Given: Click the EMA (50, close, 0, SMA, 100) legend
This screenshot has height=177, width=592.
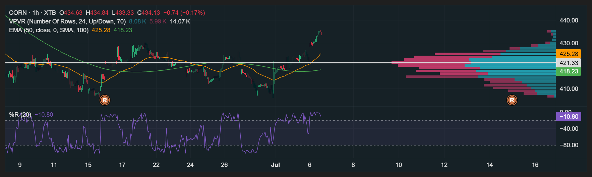Looking at the screenshot, I should [49, 30].
